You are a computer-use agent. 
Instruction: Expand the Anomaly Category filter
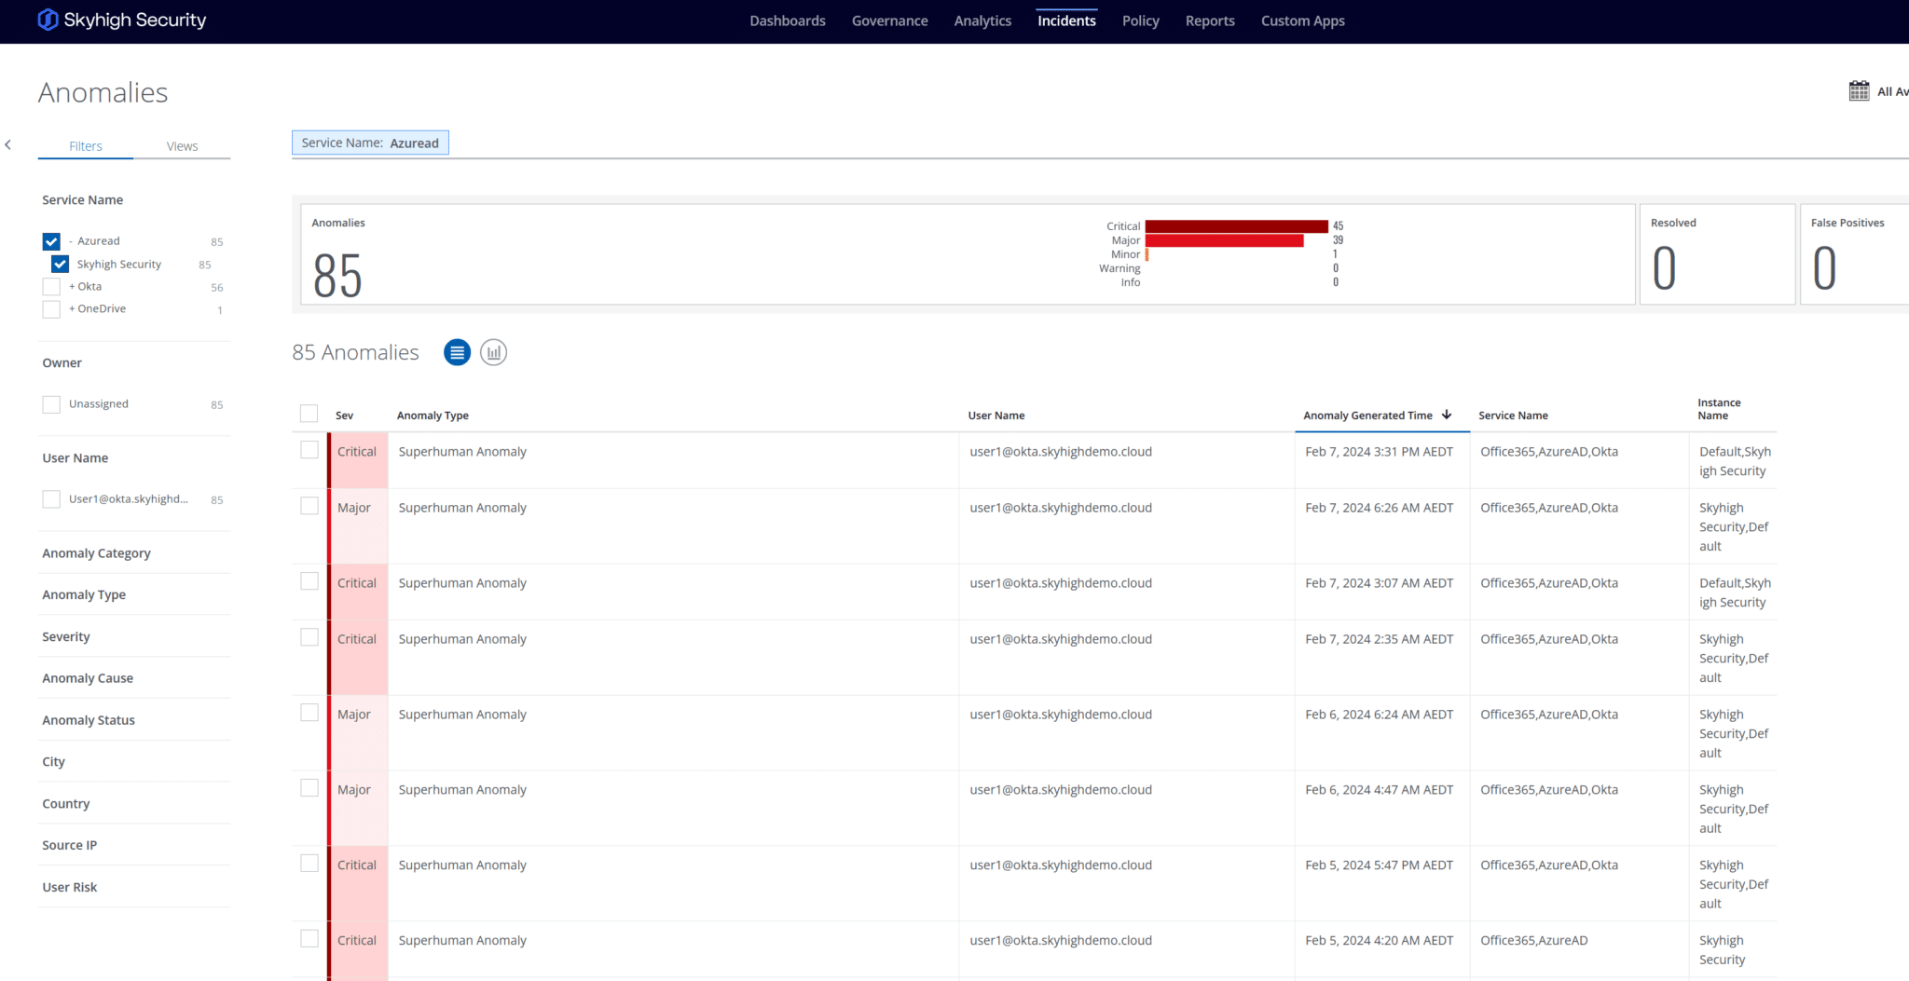[x=96, y=553]
